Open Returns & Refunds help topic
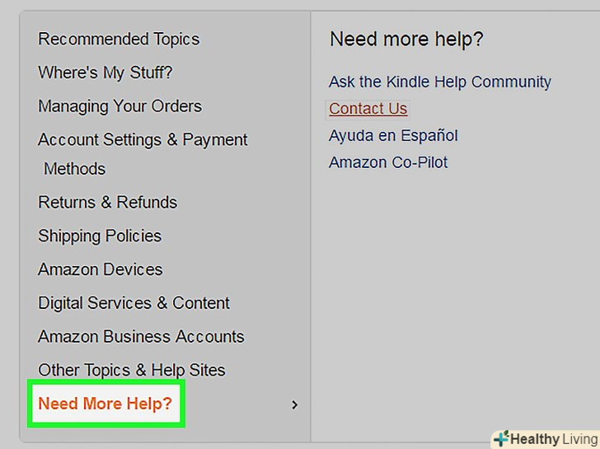 click(107, 202)
